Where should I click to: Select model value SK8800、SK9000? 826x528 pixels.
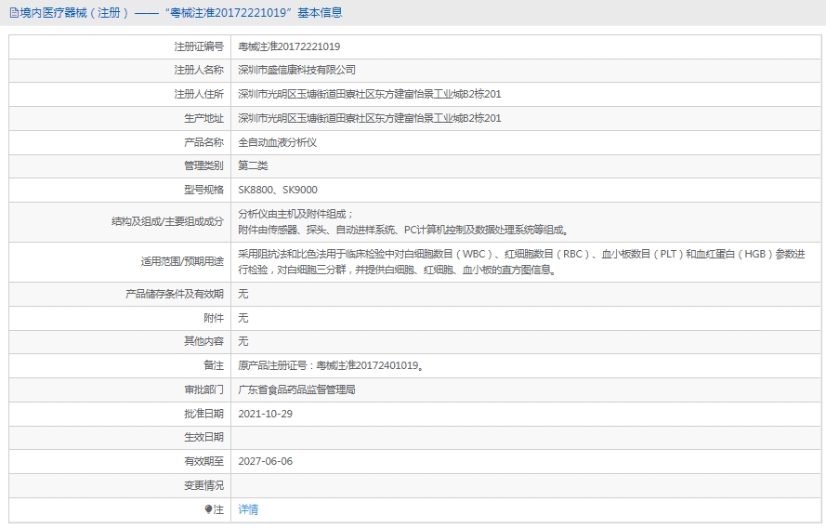(x=278, y=190)
